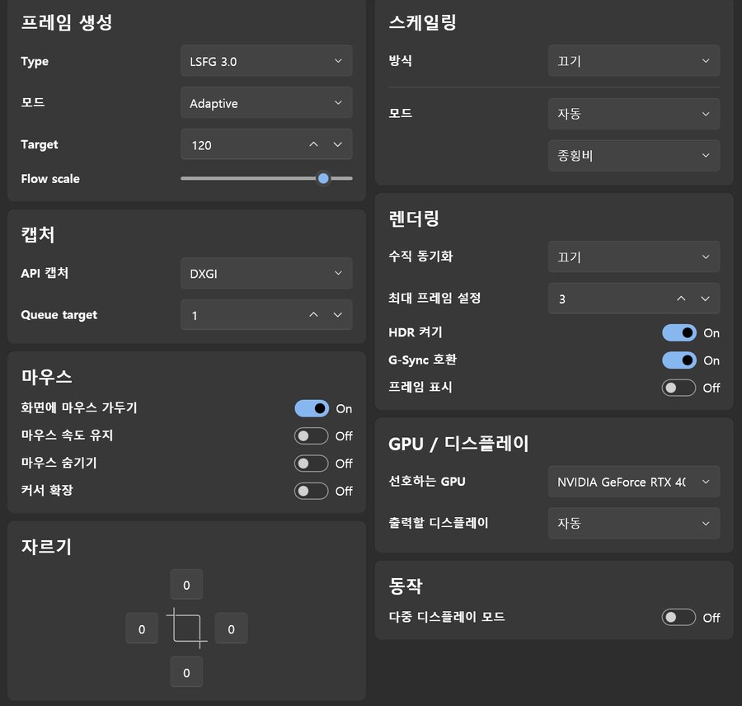Turn off the G-Sync 호환 toggle

point(679,360)
